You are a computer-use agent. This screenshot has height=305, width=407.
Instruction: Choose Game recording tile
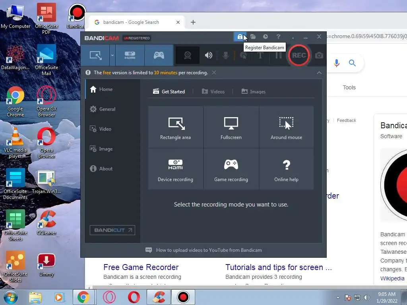point(231,169)
